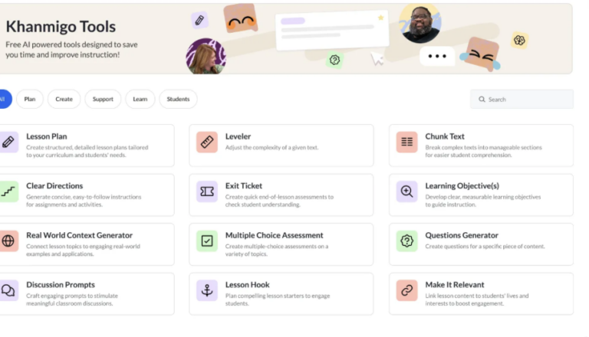Screen dimensions: 589x337
Task: Select the All filter tab
Action: pyautogui.click(x=5, y=99)
